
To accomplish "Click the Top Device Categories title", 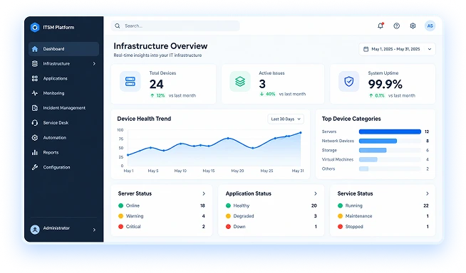I will point(351,119).
